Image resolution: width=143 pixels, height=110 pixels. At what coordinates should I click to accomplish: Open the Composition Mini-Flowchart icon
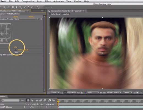click(23, 100)
